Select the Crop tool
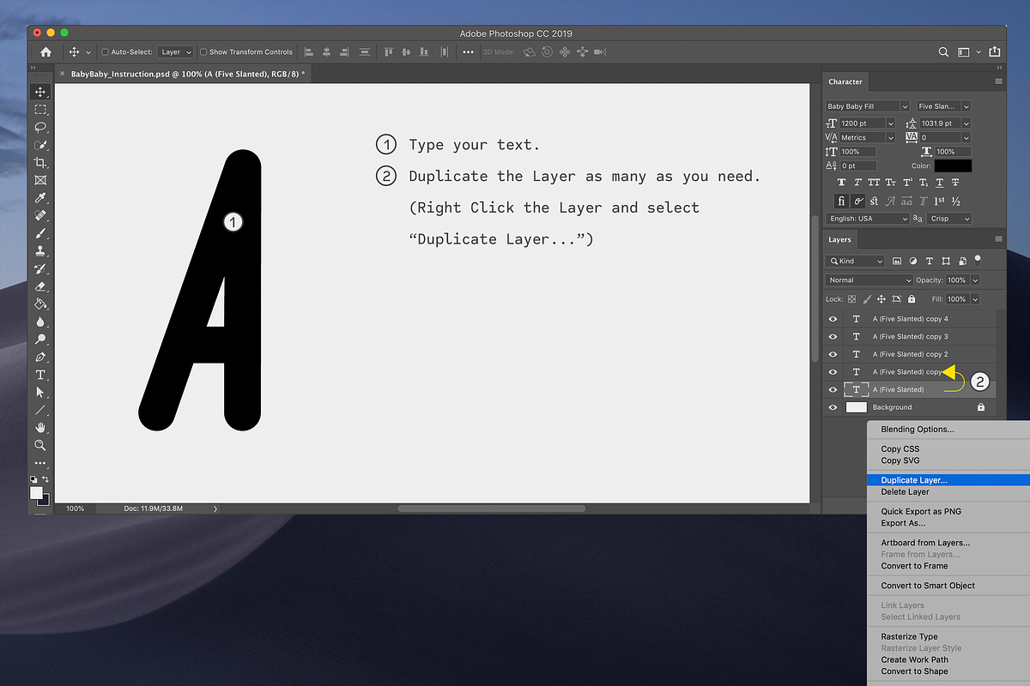 [39, 163]
